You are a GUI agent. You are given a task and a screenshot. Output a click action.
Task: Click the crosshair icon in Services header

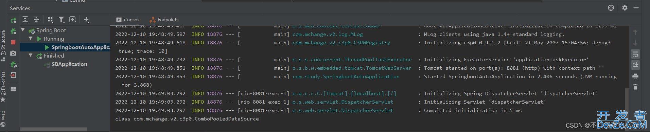[x=611, y=8]
